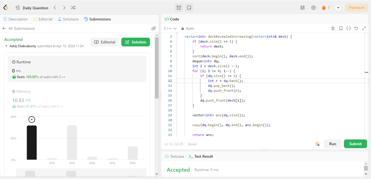Open the C++ language dropdown
Viewport: 371px width, 179px height.
tap(170, 28)
